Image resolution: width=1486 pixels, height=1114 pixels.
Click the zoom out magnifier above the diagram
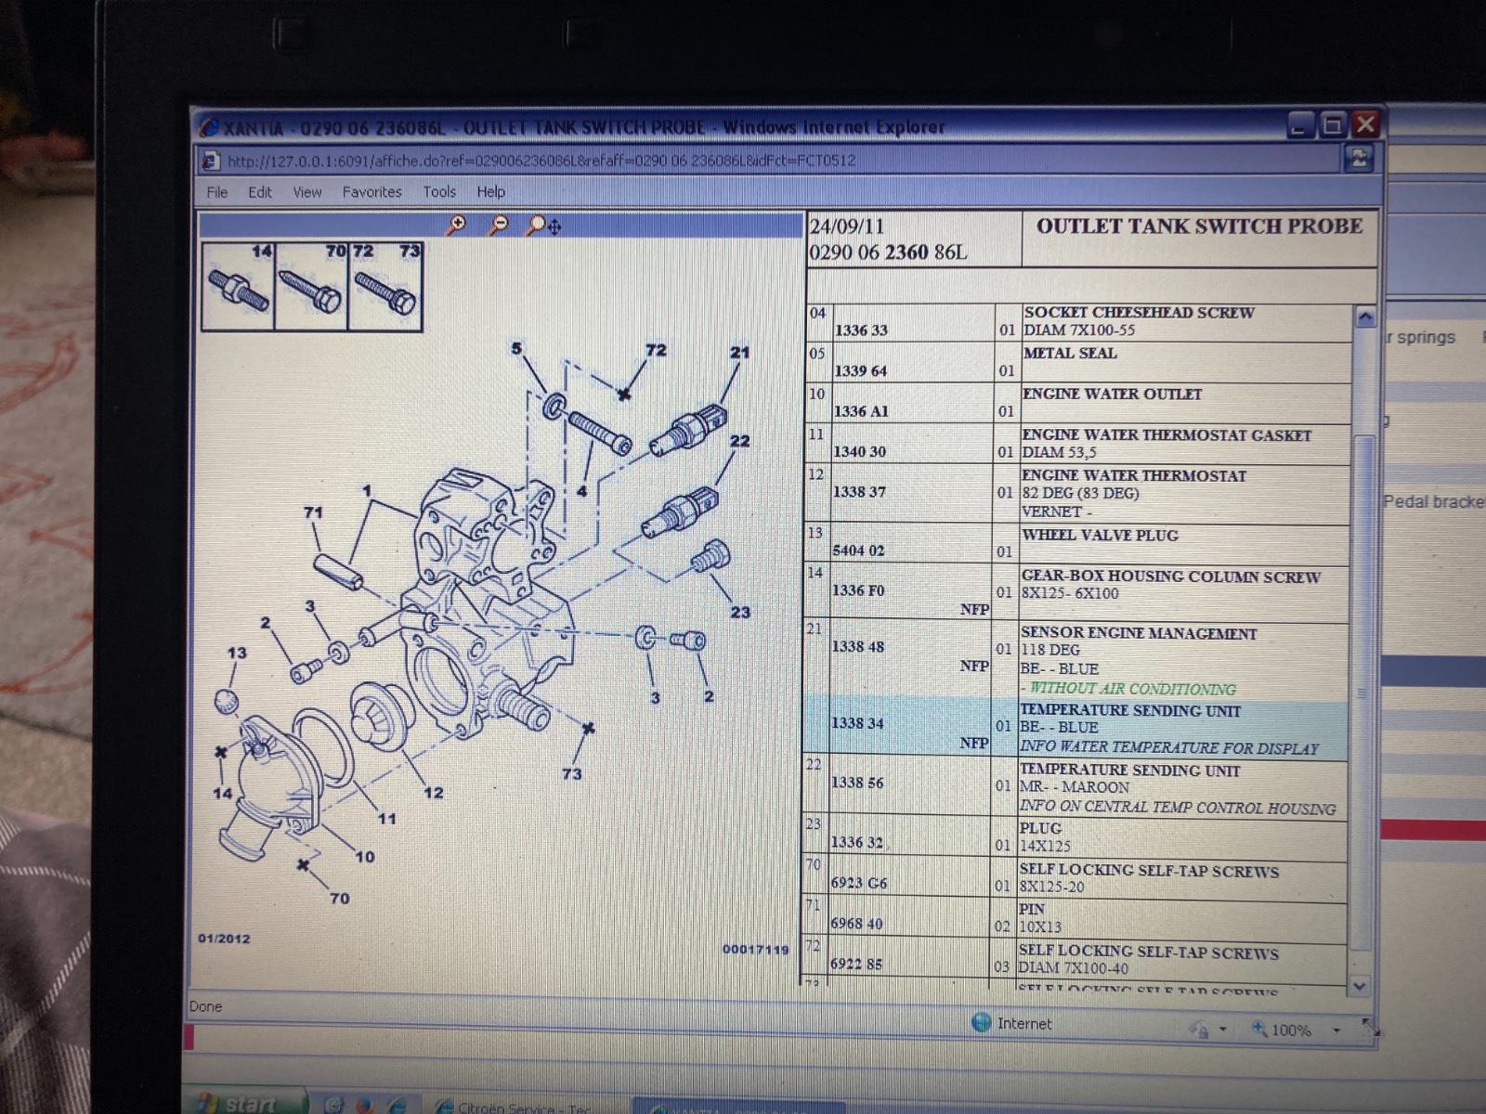(x=499, y=225)
